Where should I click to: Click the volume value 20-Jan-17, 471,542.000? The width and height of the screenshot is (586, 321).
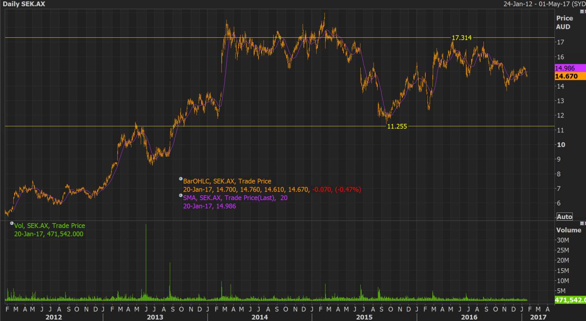click(49, 234)
